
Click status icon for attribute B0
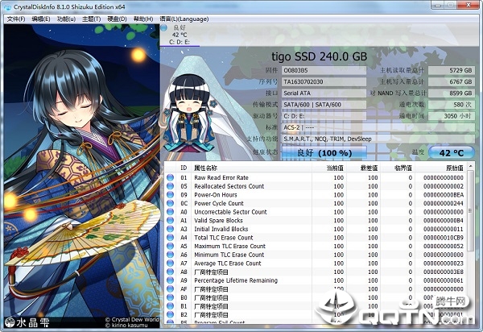170,297
